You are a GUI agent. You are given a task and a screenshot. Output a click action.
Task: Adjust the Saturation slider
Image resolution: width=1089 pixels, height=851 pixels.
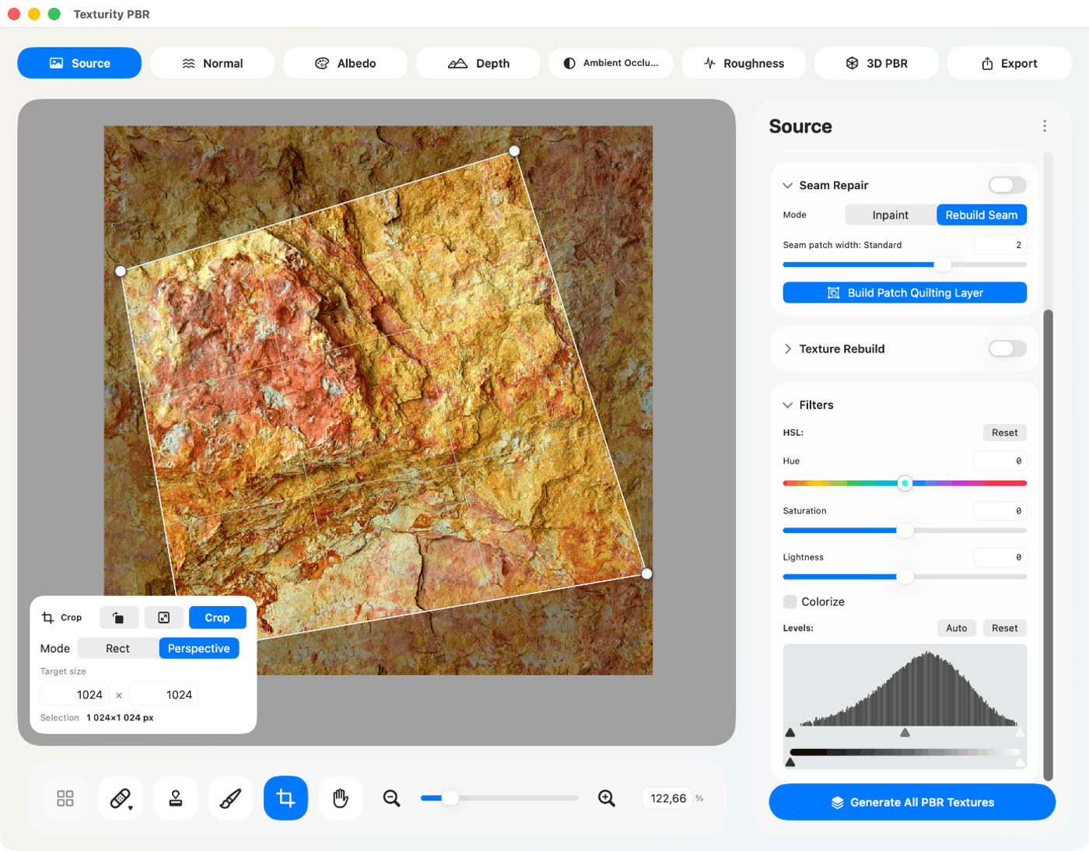coord(905,531)
